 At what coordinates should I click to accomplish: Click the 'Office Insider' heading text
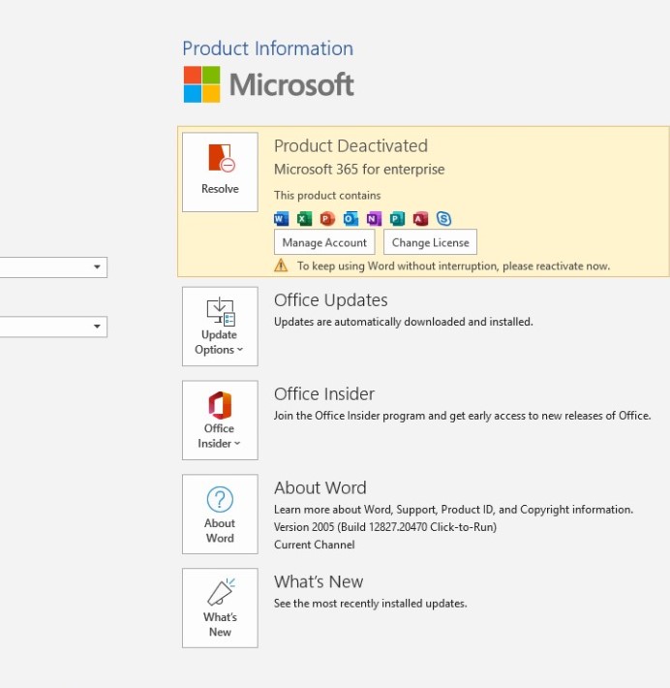(x=324, y=394)
